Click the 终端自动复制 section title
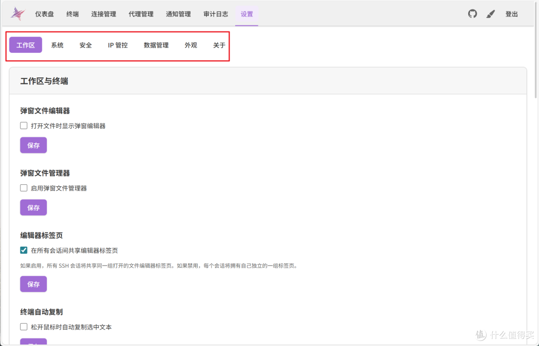The image size is (539, 346). pos(41,312)
